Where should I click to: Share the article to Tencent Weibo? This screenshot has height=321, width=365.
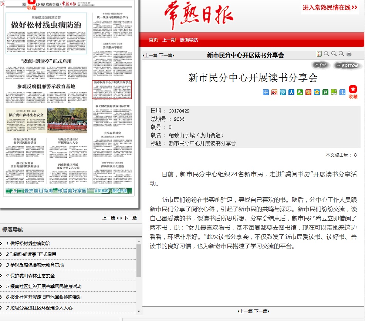283,92
